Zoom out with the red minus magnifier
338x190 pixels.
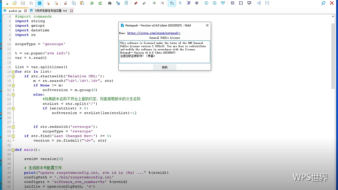coord(162,3)
